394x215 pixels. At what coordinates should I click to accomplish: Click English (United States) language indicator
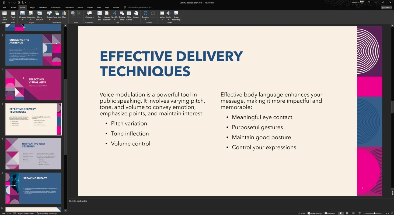26,213
